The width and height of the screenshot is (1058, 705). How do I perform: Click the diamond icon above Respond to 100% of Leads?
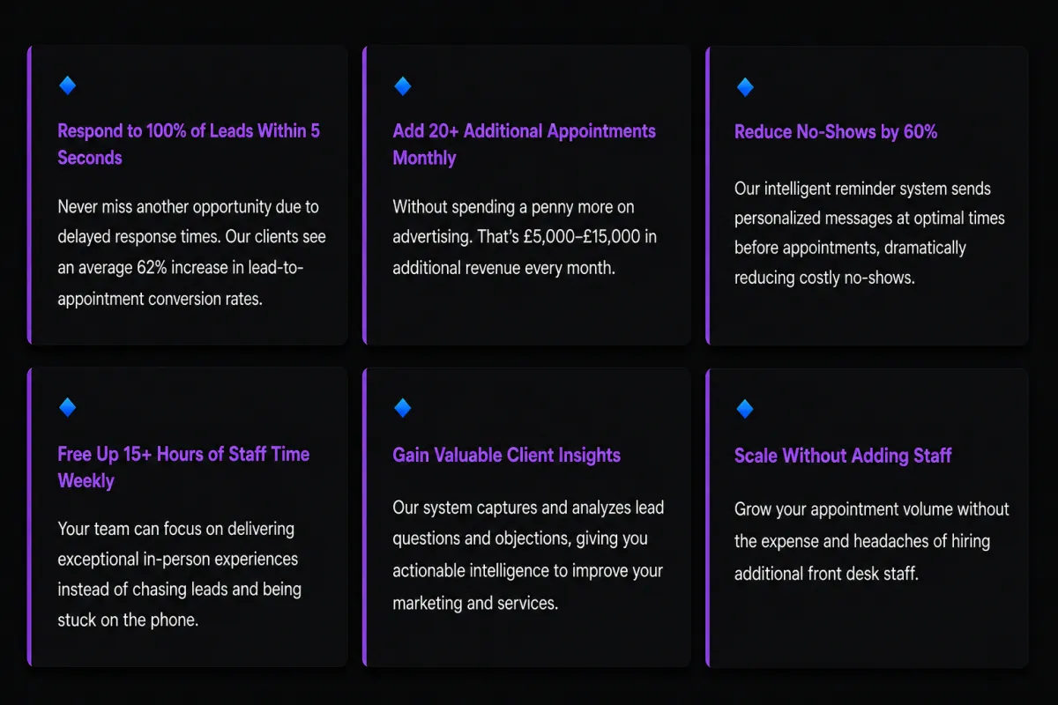pos(67,85)
